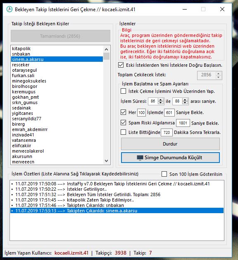Toggle the Her 100 İşlemde wait checkbox
Viewport: 238px width, 260px height.
point(123,112)
